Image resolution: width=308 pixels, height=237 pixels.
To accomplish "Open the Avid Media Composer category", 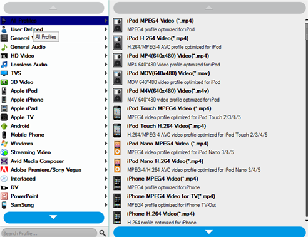I will (54, 161).
